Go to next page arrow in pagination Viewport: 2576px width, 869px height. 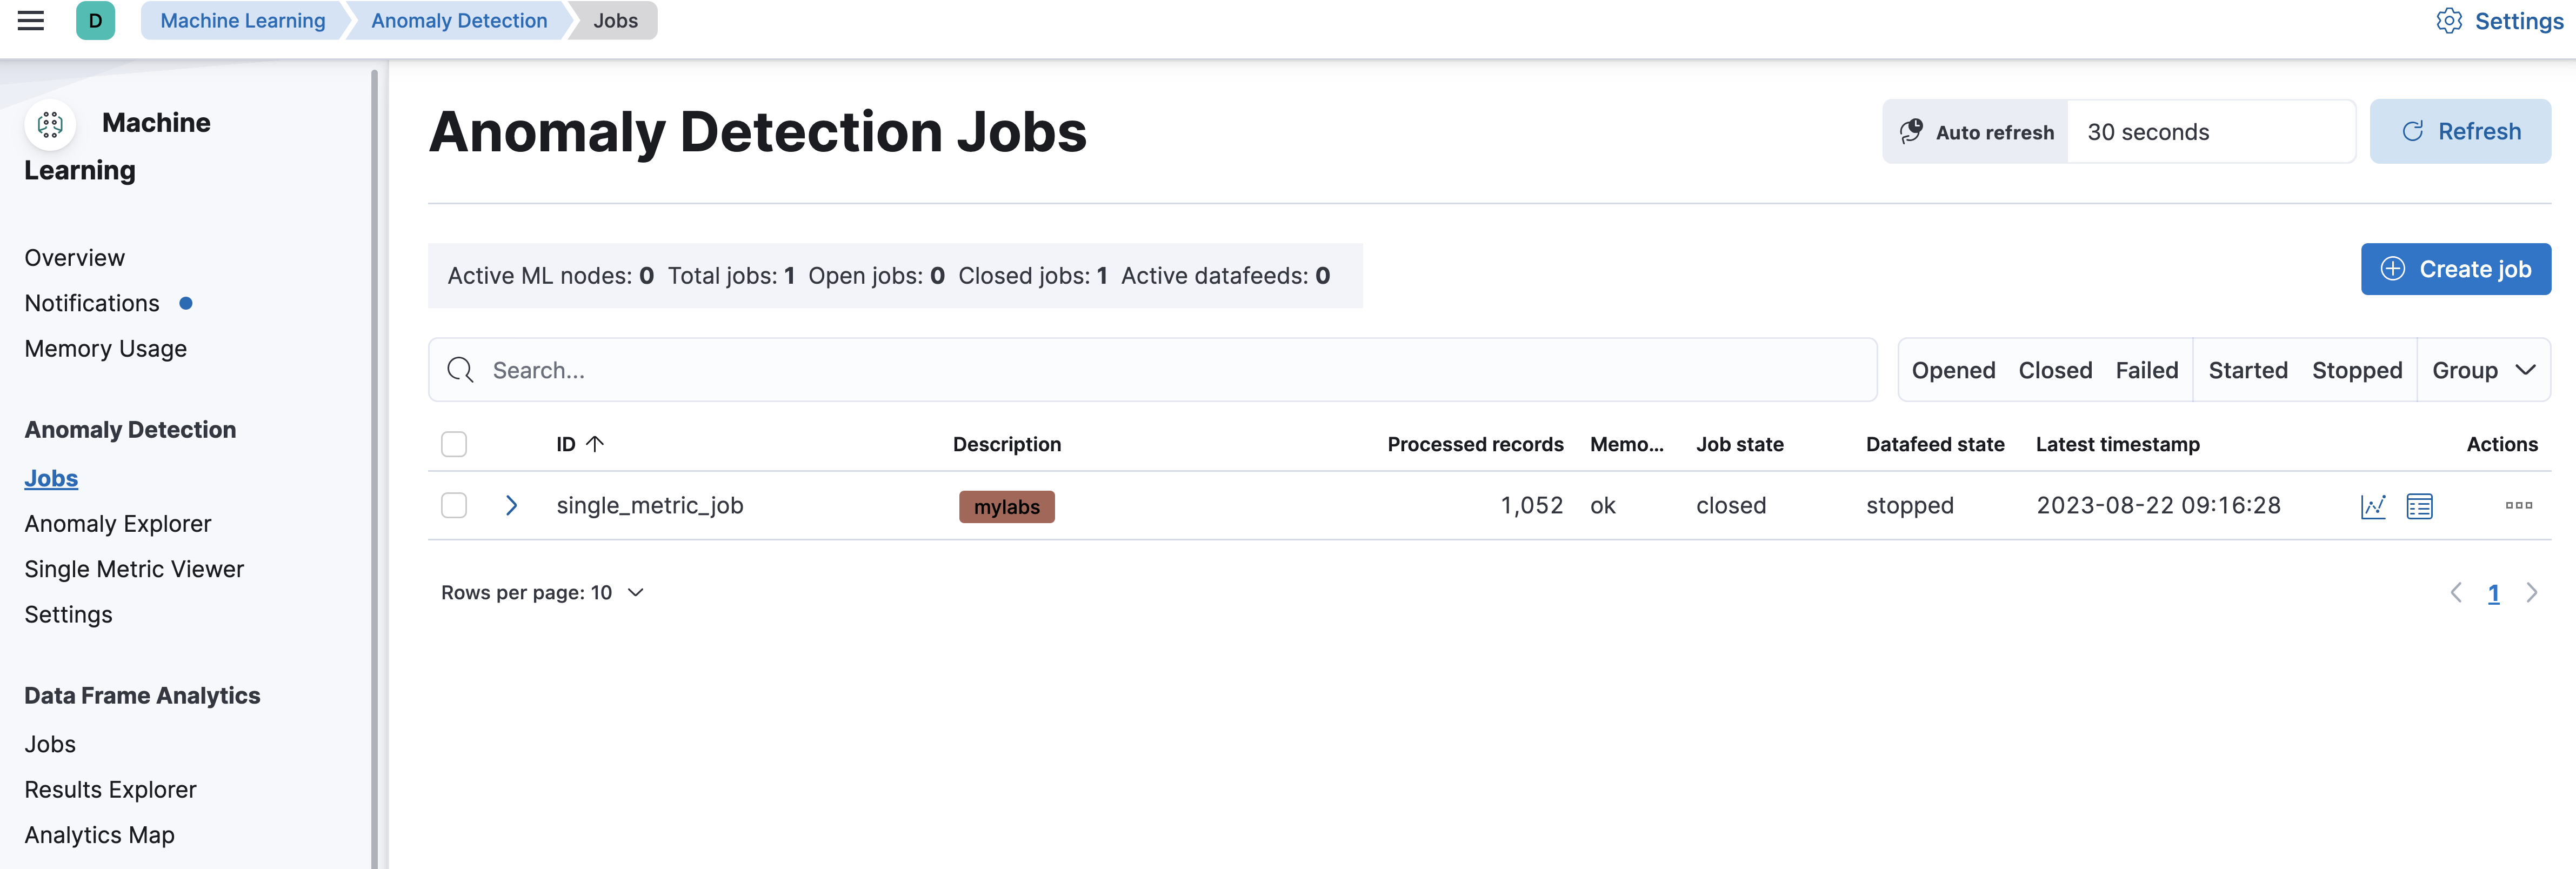click(2531, 593)
